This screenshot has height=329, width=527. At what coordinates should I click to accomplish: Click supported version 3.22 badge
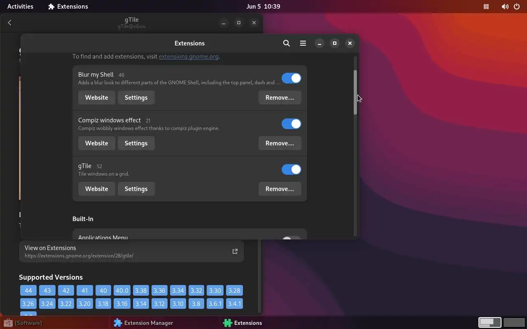point(65,304)
